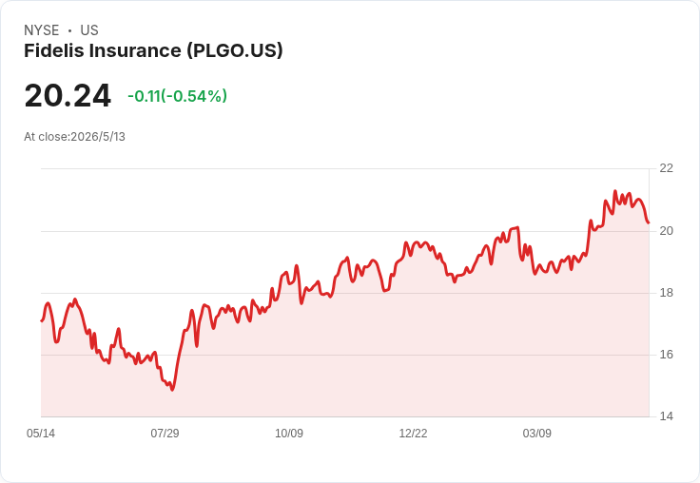Screen dimensions: 700x483
Task: Click the 20.24 current price
Action: (68, 95)
